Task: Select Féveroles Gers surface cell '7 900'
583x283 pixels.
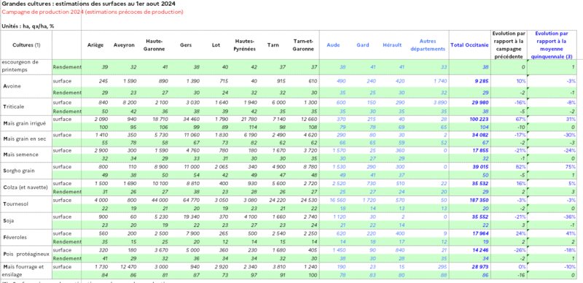Action: [x=192, y=234]
